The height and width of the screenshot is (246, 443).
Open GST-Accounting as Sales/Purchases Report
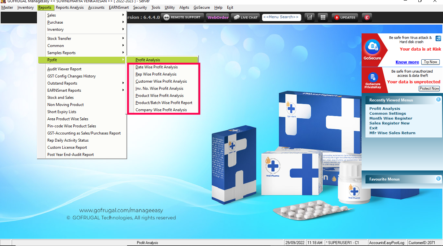point(82,133)
